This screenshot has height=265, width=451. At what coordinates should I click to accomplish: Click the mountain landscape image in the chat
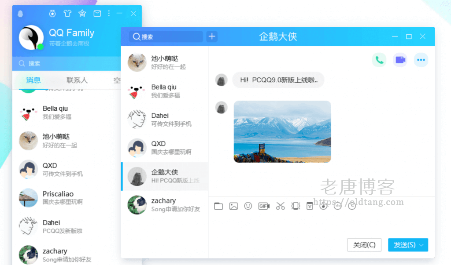282,132
